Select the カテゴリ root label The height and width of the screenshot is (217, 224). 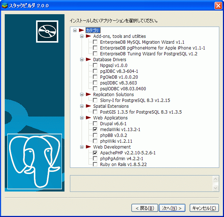(93, 30)
